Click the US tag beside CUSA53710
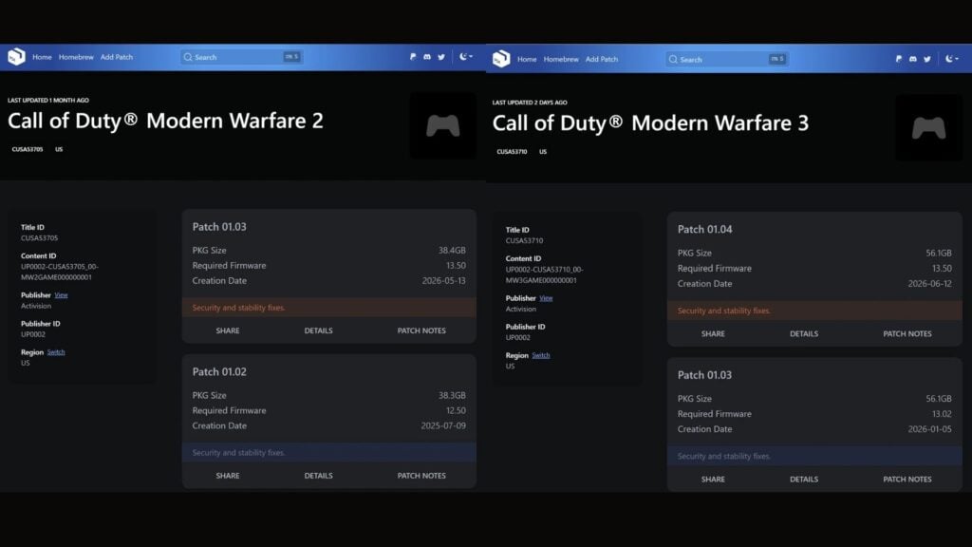This screenshot has width=972, height=547. (543, 152)
